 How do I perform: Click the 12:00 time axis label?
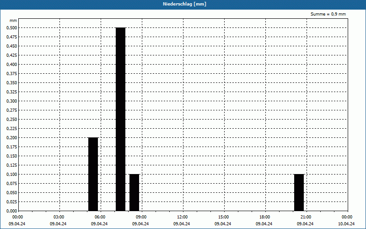click(x=182, y=217)
